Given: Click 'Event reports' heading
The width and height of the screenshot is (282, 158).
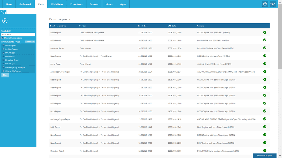Looking at the screenshot, I should tap(60, 19).
